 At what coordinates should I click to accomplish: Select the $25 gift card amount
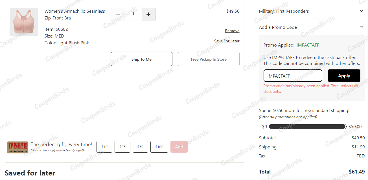[122, 147]
